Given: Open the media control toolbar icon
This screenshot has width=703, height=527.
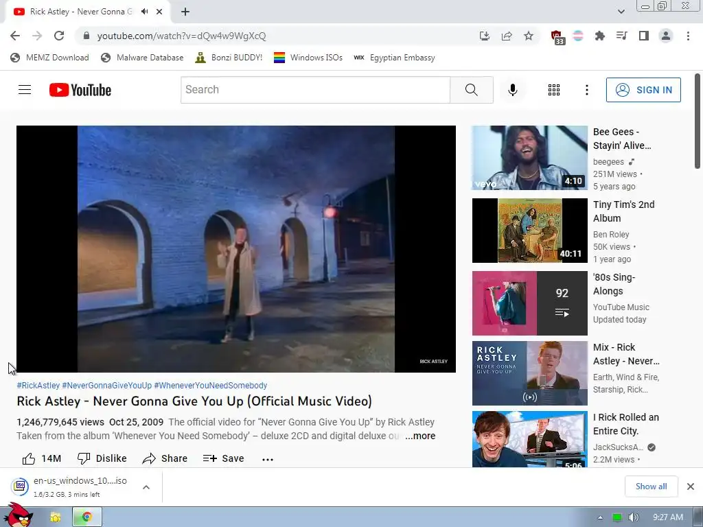Looking at the screenshot, I should point(622,36).
